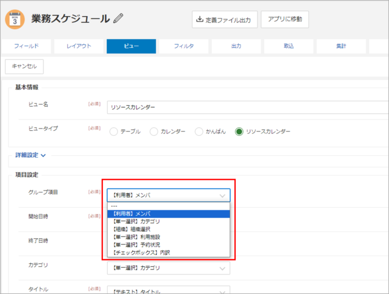Select the 【単一選択】予約状況 option

[169, 245]
